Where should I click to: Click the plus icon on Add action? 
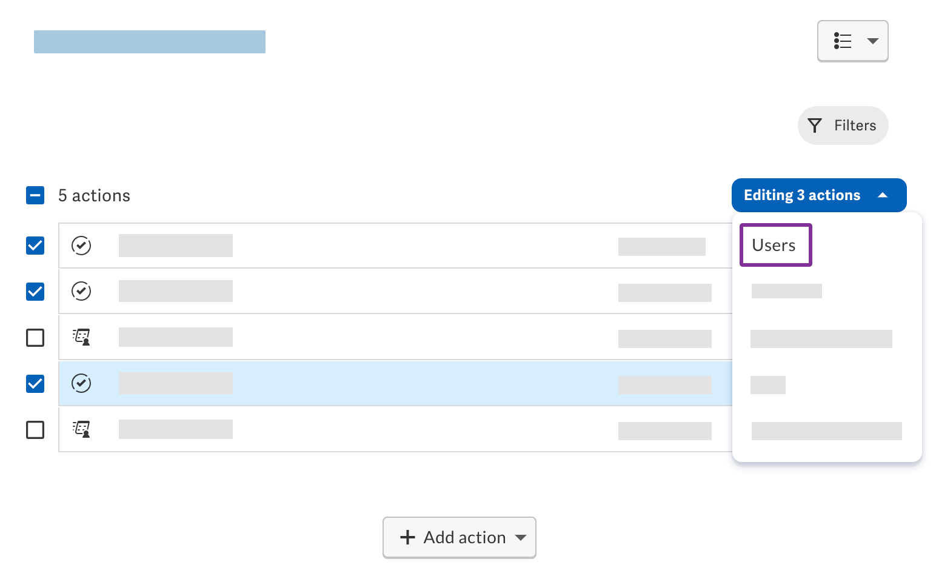tap(407, 537)
